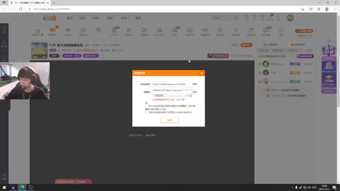This screenshot has height=191, width=340.
Task: Click the shopping cart icon in the toolbar
Action: (x=235, y=30)
